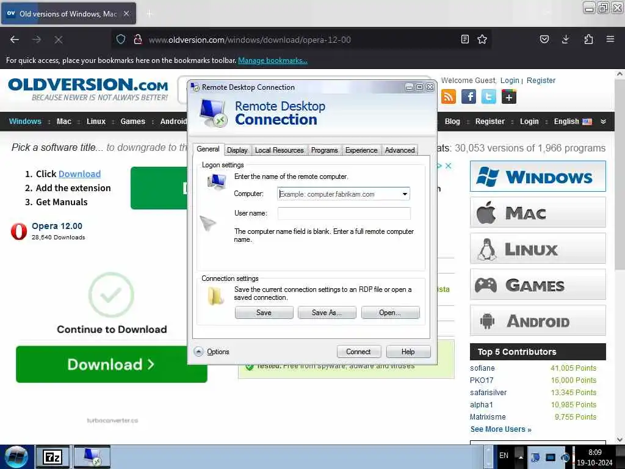Open the English language selector
Screen dimensions: 625x469
[573, 122]
